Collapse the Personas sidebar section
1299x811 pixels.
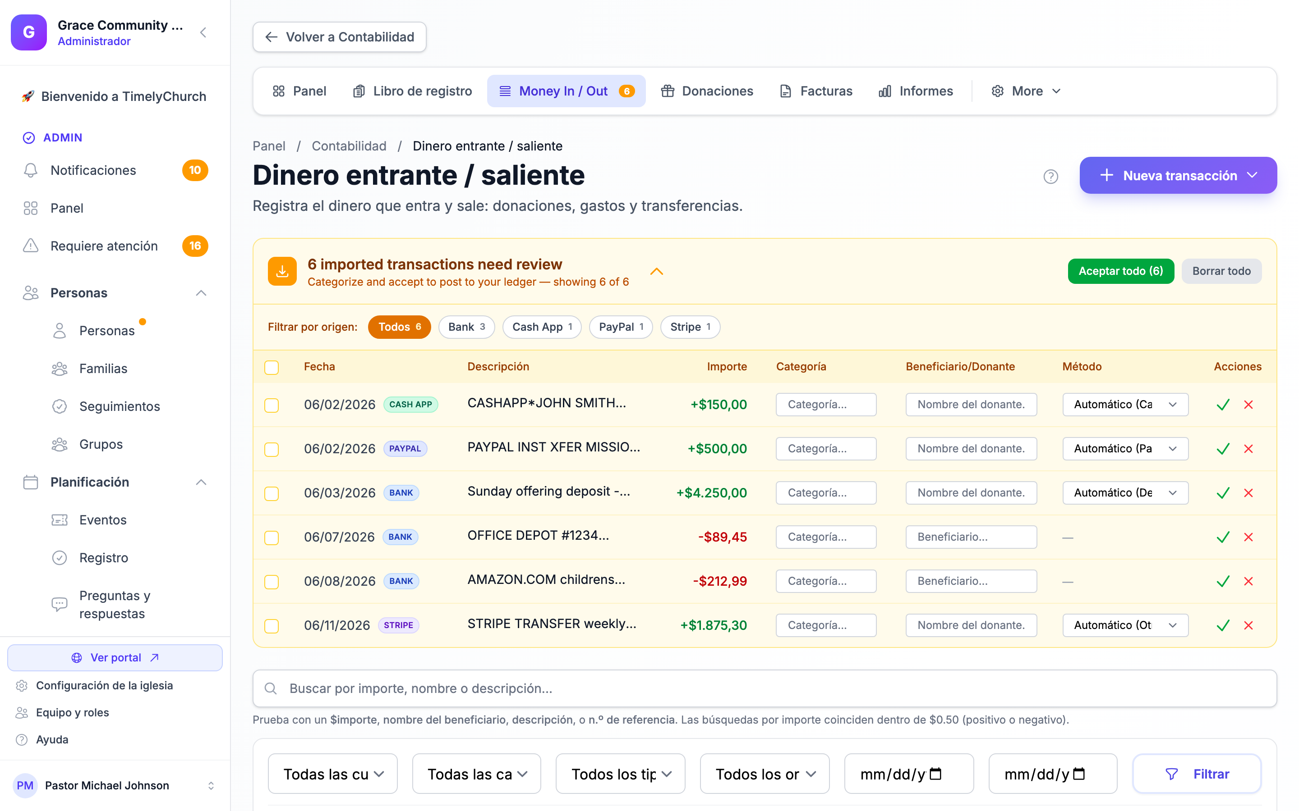tap(201, 293)
